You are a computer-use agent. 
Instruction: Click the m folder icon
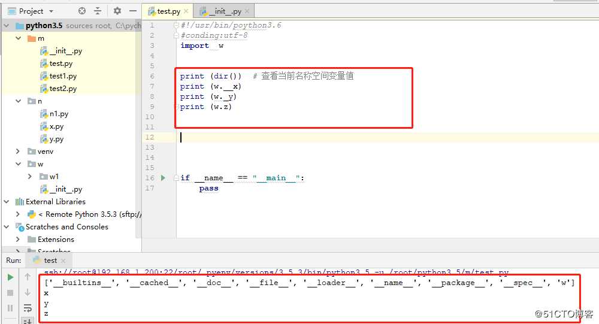pyautogui.click(x=32, y=38)
